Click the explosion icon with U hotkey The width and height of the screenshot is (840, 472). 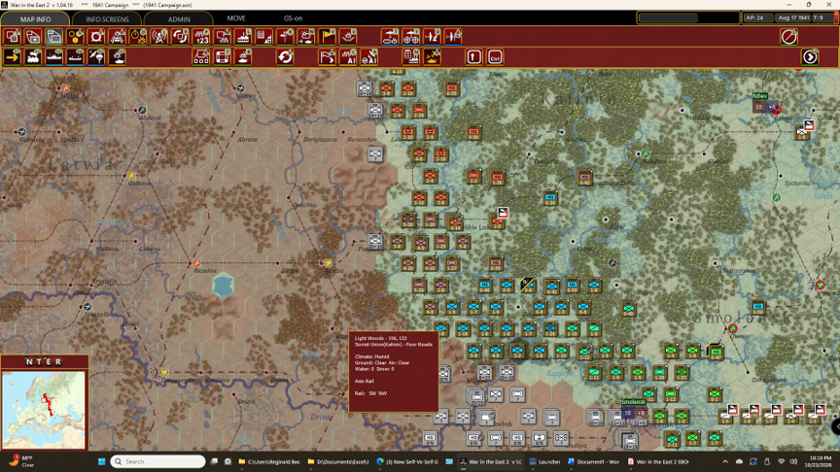(348, 37)
